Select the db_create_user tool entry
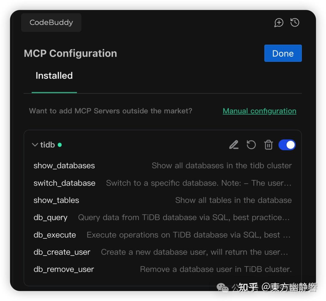This screenshot has height=301, width=326. click(x=163, y=252)
